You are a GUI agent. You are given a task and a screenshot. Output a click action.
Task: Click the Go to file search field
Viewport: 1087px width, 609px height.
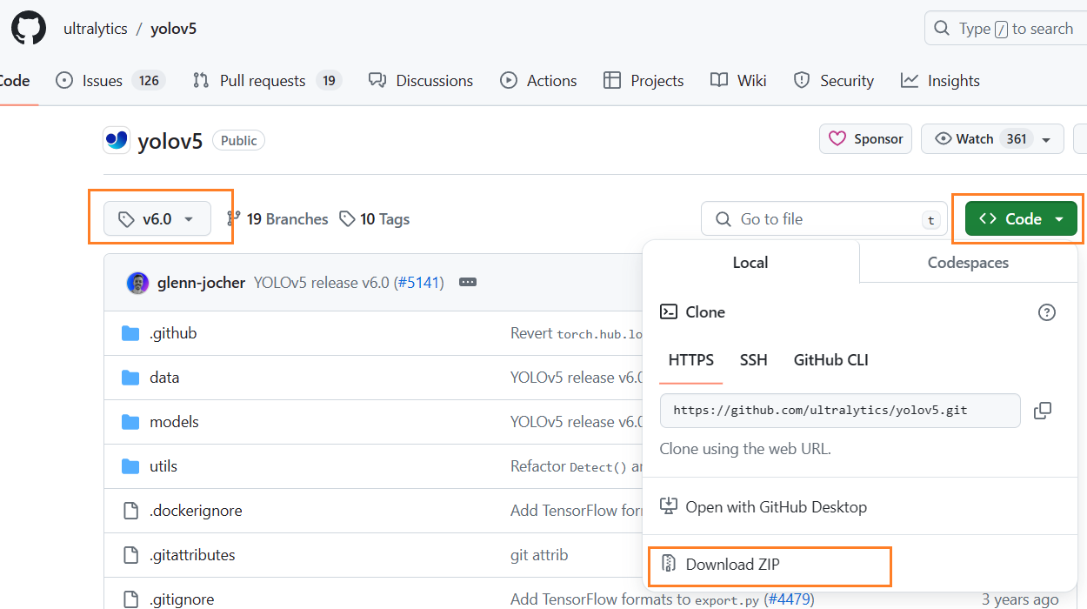coord(824,219)
